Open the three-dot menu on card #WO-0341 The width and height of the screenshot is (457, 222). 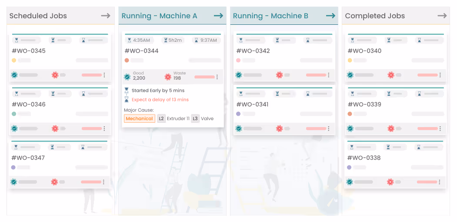click(328, 128)
